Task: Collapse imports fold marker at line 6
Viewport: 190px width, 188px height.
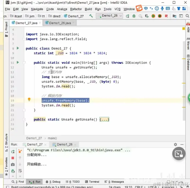Action: [x=24, y=39]
